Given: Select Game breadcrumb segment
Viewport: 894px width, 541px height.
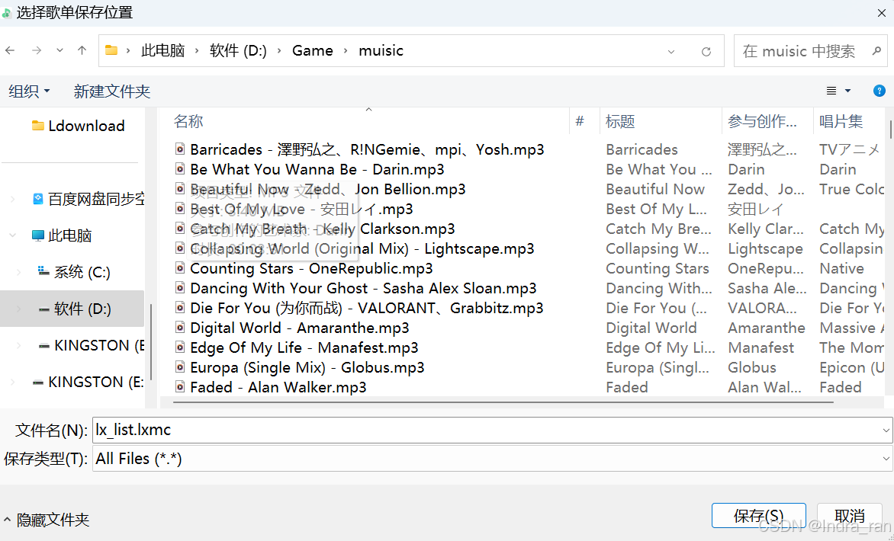Looking at the screenshot, I should pos(313,51).
